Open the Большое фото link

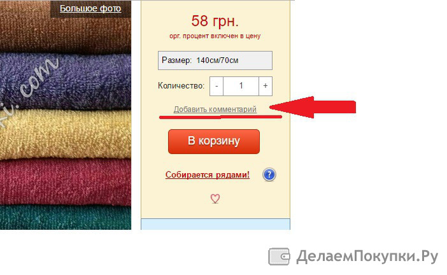90,8
